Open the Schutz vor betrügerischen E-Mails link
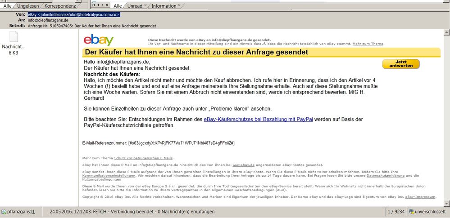 click(x=144, y=158)
